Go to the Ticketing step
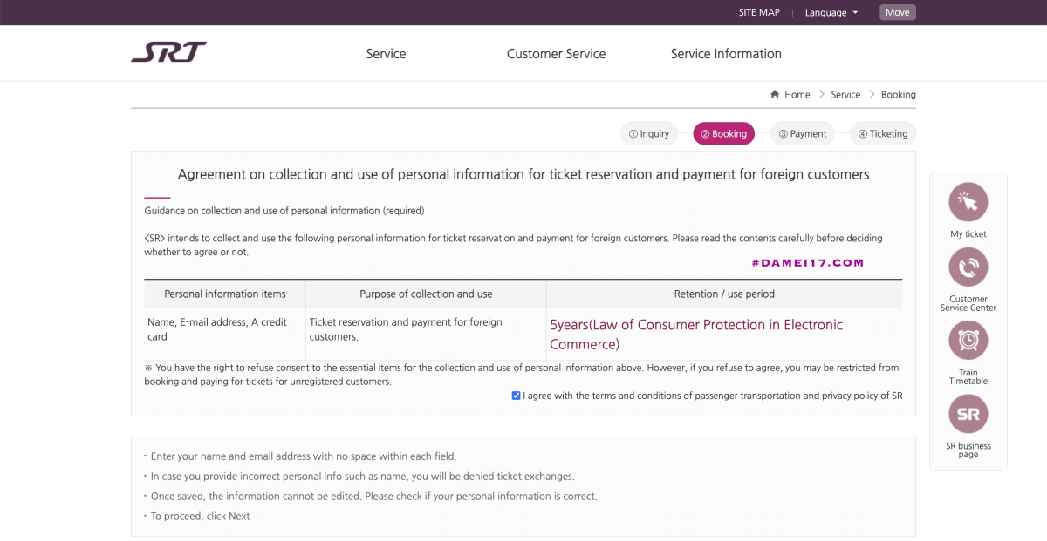 [x=883, y=133]
